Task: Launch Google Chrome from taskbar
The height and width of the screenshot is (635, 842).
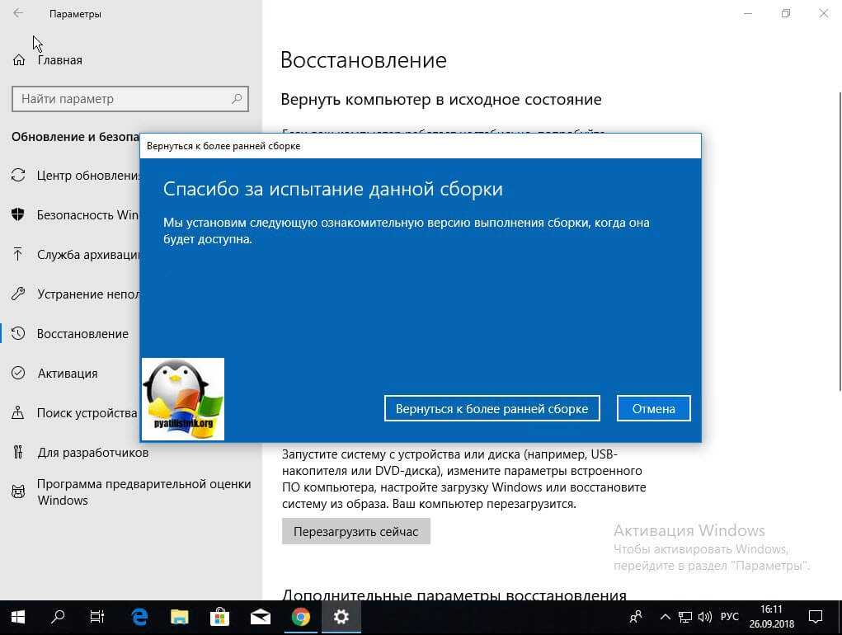Action: pos(301,616)
